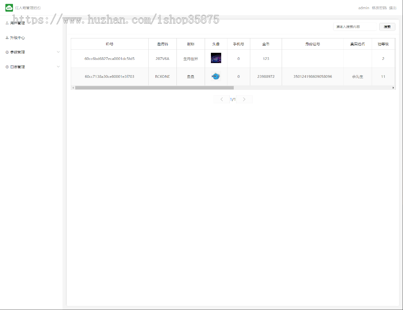
Task: Click the scrollbar right arrow
Action: [393, 88]
